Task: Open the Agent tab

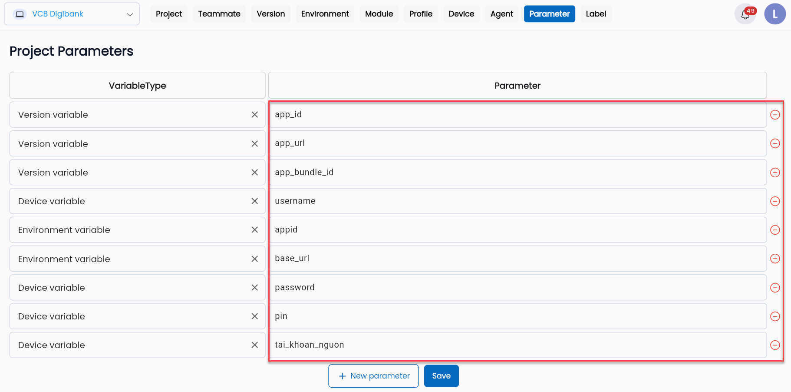Action: tap(501, 14)
